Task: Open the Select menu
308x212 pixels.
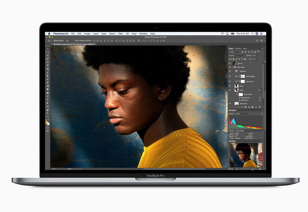Action: click(x=112, y=34)
